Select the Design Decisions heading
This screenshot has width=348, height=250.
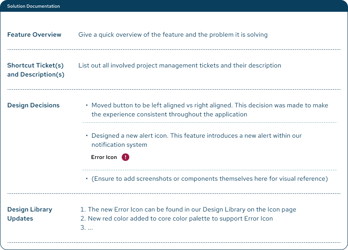34,105
